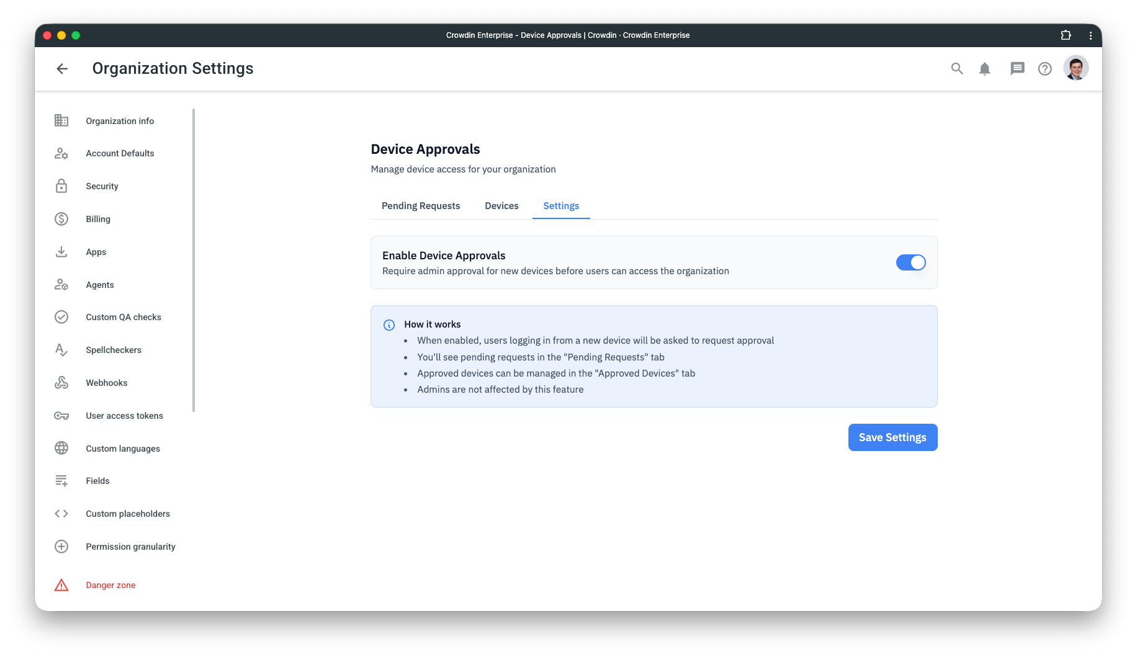Switch to the Devices tab
The height and width of the screenshot is (657, 1137).
coord(501,206)
